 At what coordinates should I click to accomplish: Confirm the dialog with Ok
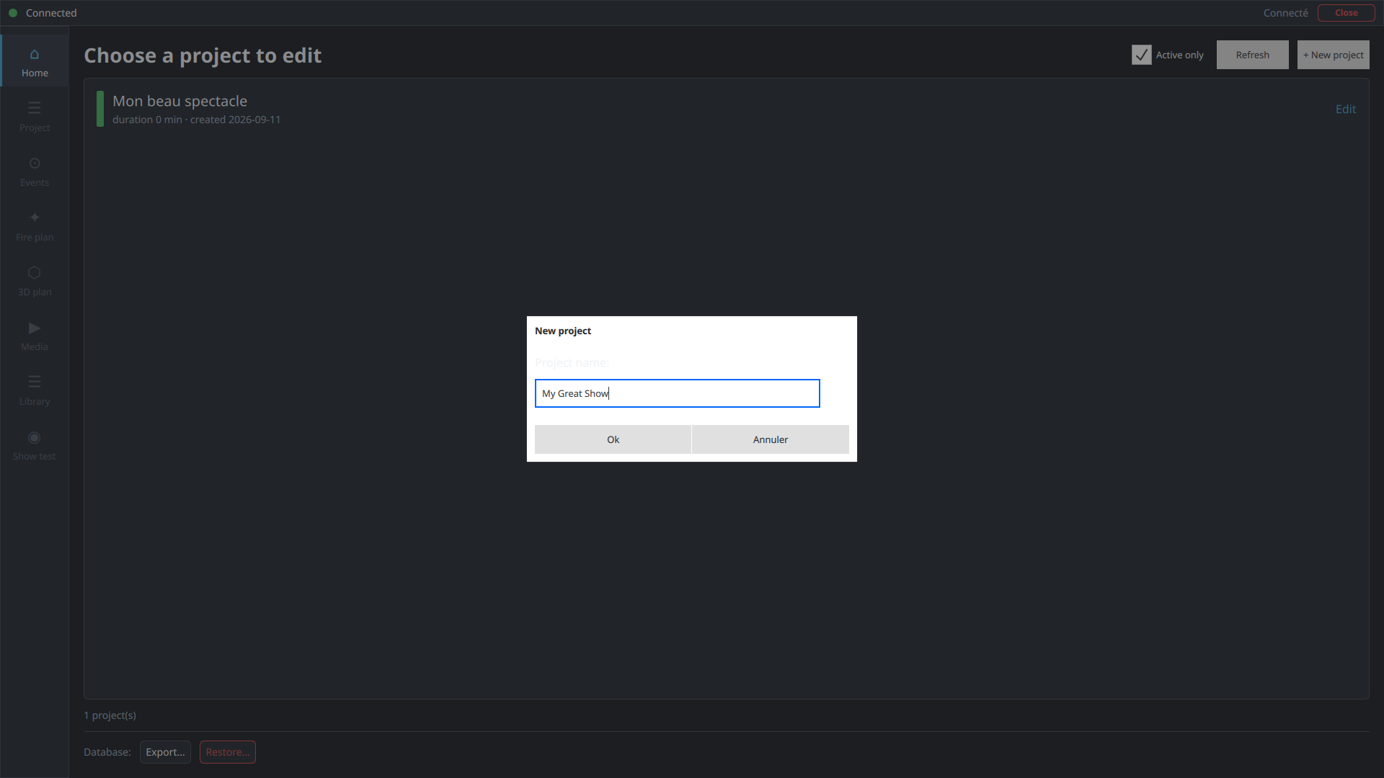(613, 439)
